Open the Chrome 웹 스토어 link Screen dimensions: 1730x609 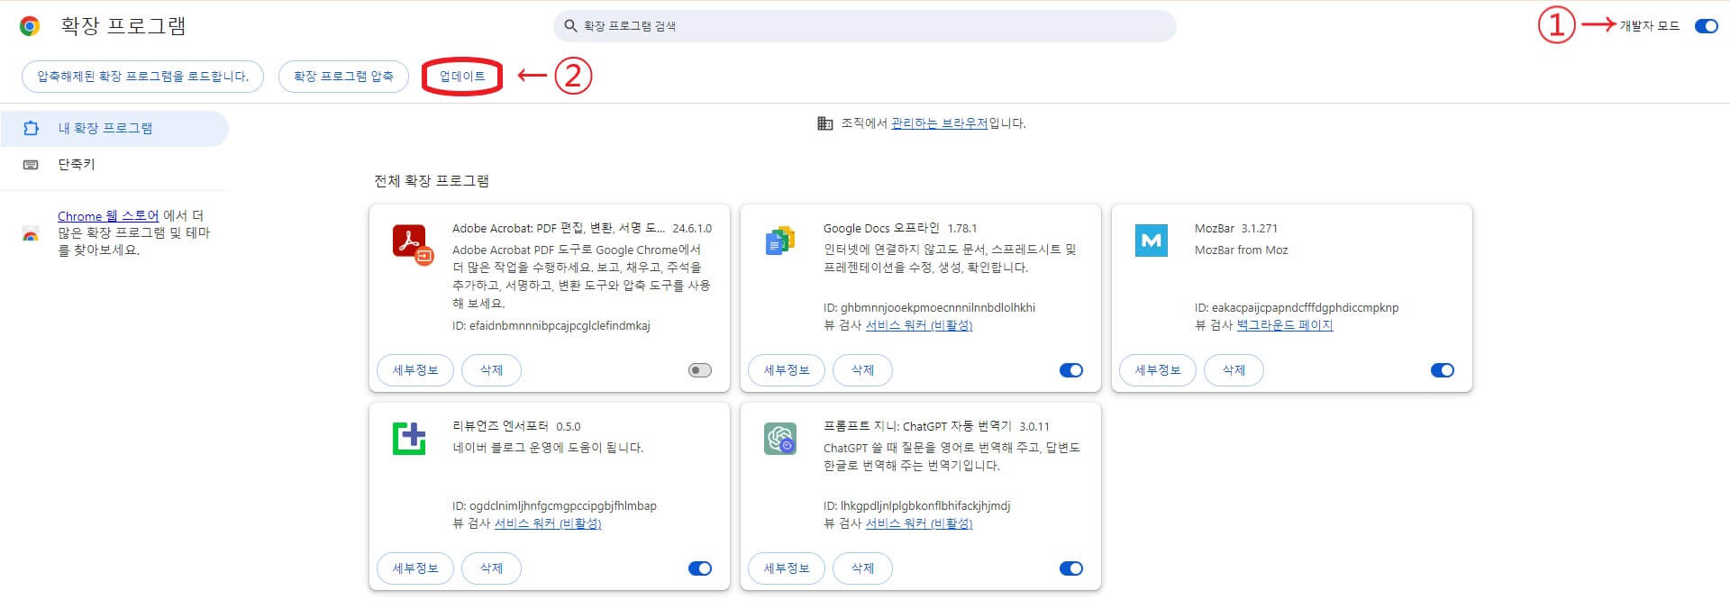click(108, 216)
